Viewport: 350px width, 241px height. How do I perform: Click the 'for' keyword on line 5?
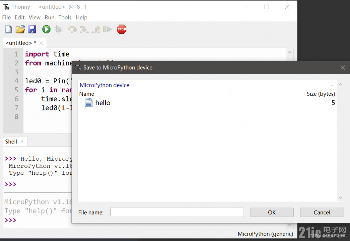coord(31,90)
